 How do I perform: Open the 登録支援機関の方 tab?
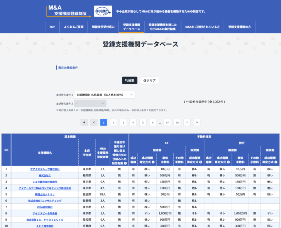coord(239,27)
